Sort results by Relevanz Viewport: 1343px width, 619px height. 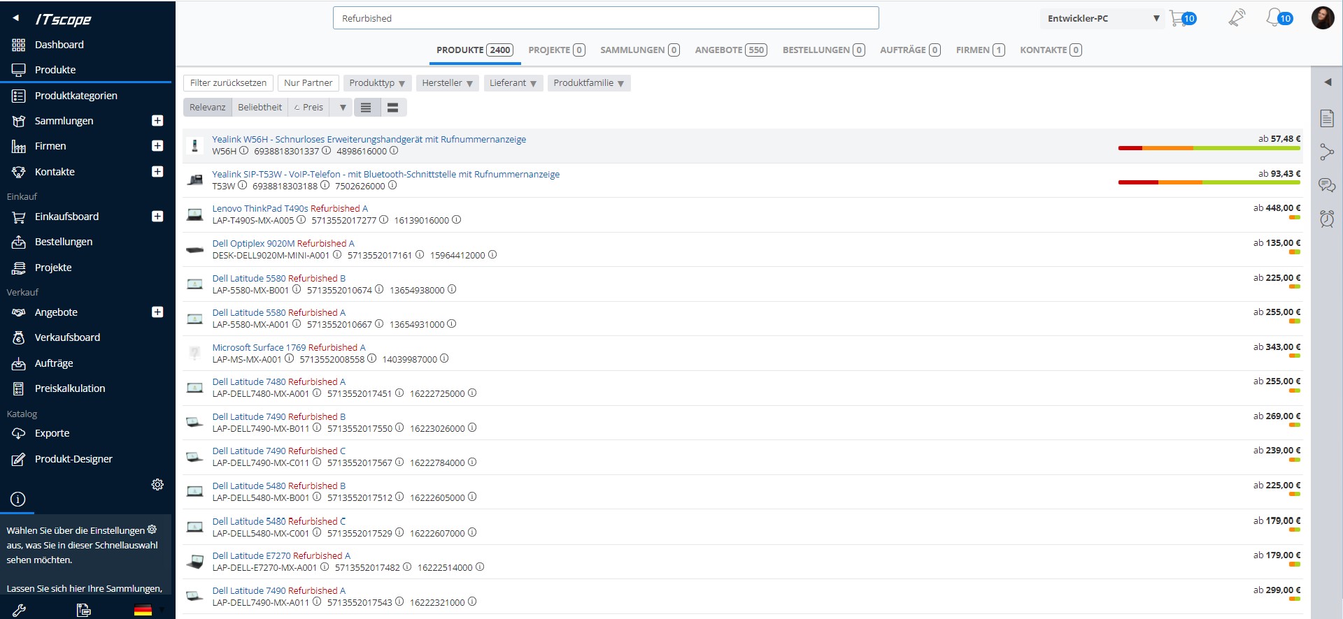(x=207, y=108)
